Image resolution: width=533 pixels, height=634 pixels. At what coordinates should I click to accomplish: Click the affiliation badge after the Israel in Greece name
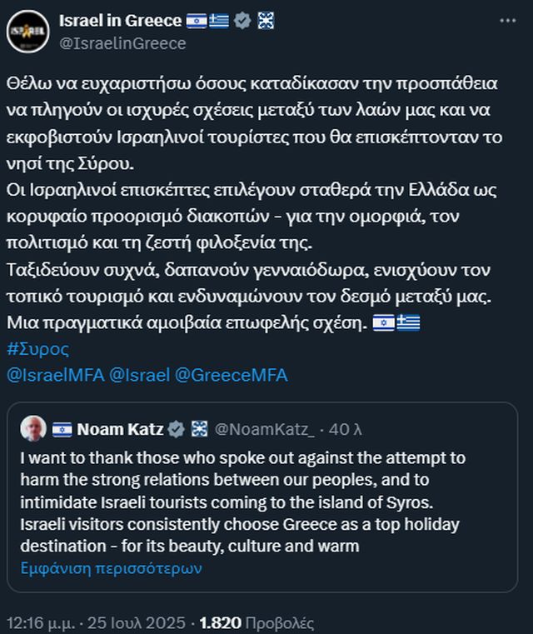(x=265, y=22)
